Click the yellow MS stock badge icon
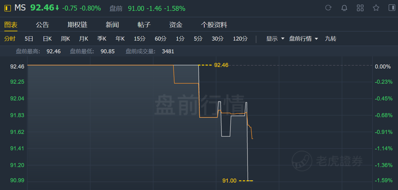The width and height of the screenshot is (398, 190). [7, 8]
